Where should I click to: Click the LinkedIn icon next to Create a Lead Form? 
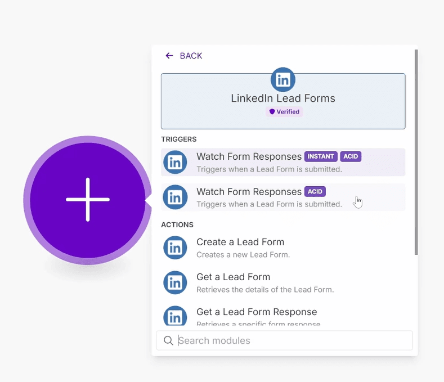click(x=175, y=248)
